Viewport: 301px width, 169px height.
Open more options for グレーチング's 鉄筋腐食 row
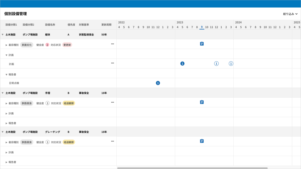click(x=112, y=141)
